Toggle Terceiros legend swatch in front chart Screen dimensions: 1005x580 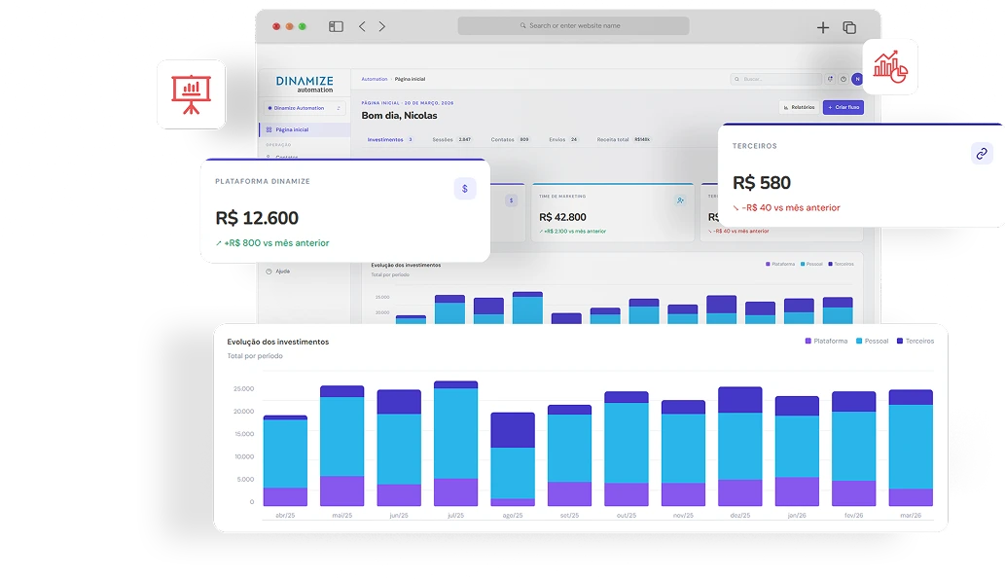pos(900,341)
